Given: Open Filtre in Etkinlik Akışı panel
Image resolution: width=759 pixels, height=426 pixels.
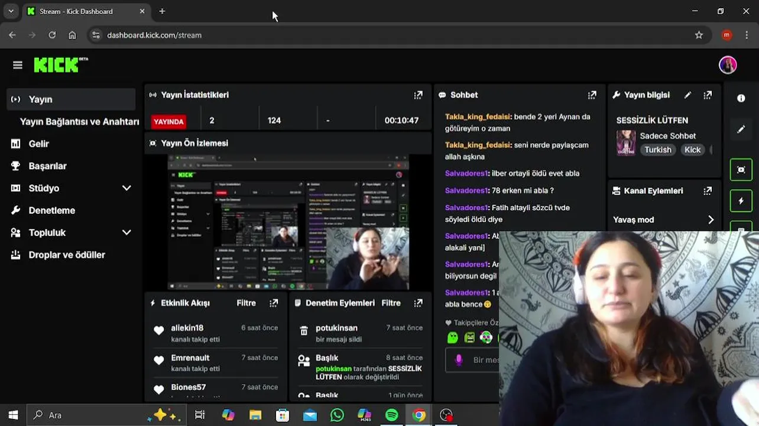Looking at the screenshot, I should click(x=246, y=303).
